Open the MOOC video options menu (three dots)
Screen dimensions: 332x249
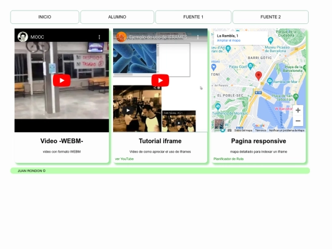100,37
